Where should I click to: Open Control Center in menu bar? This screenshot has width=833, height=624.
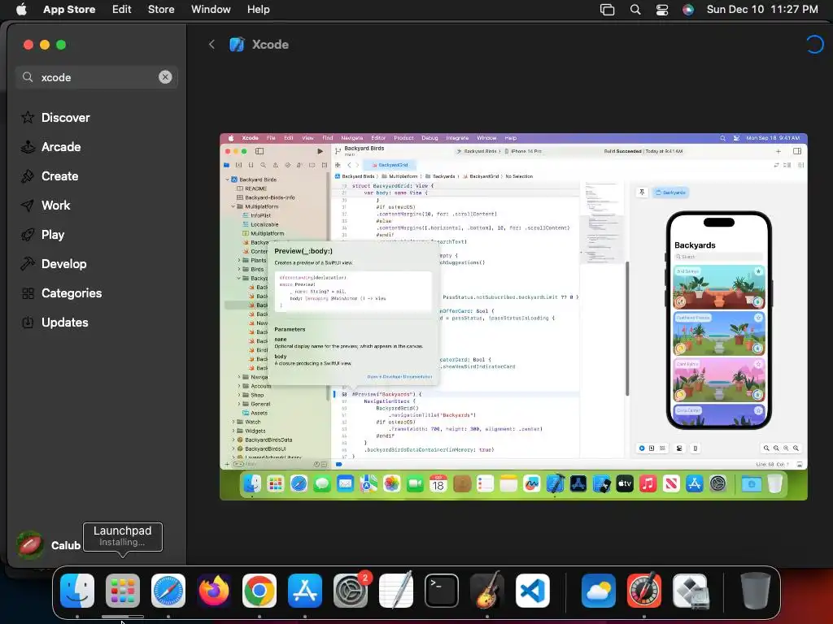click(662, 10)
